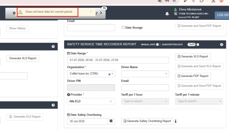Open Tariff per 1 hour dropdown
The height and width of the screenshot is (132, 229).
[x=145, y=101]
